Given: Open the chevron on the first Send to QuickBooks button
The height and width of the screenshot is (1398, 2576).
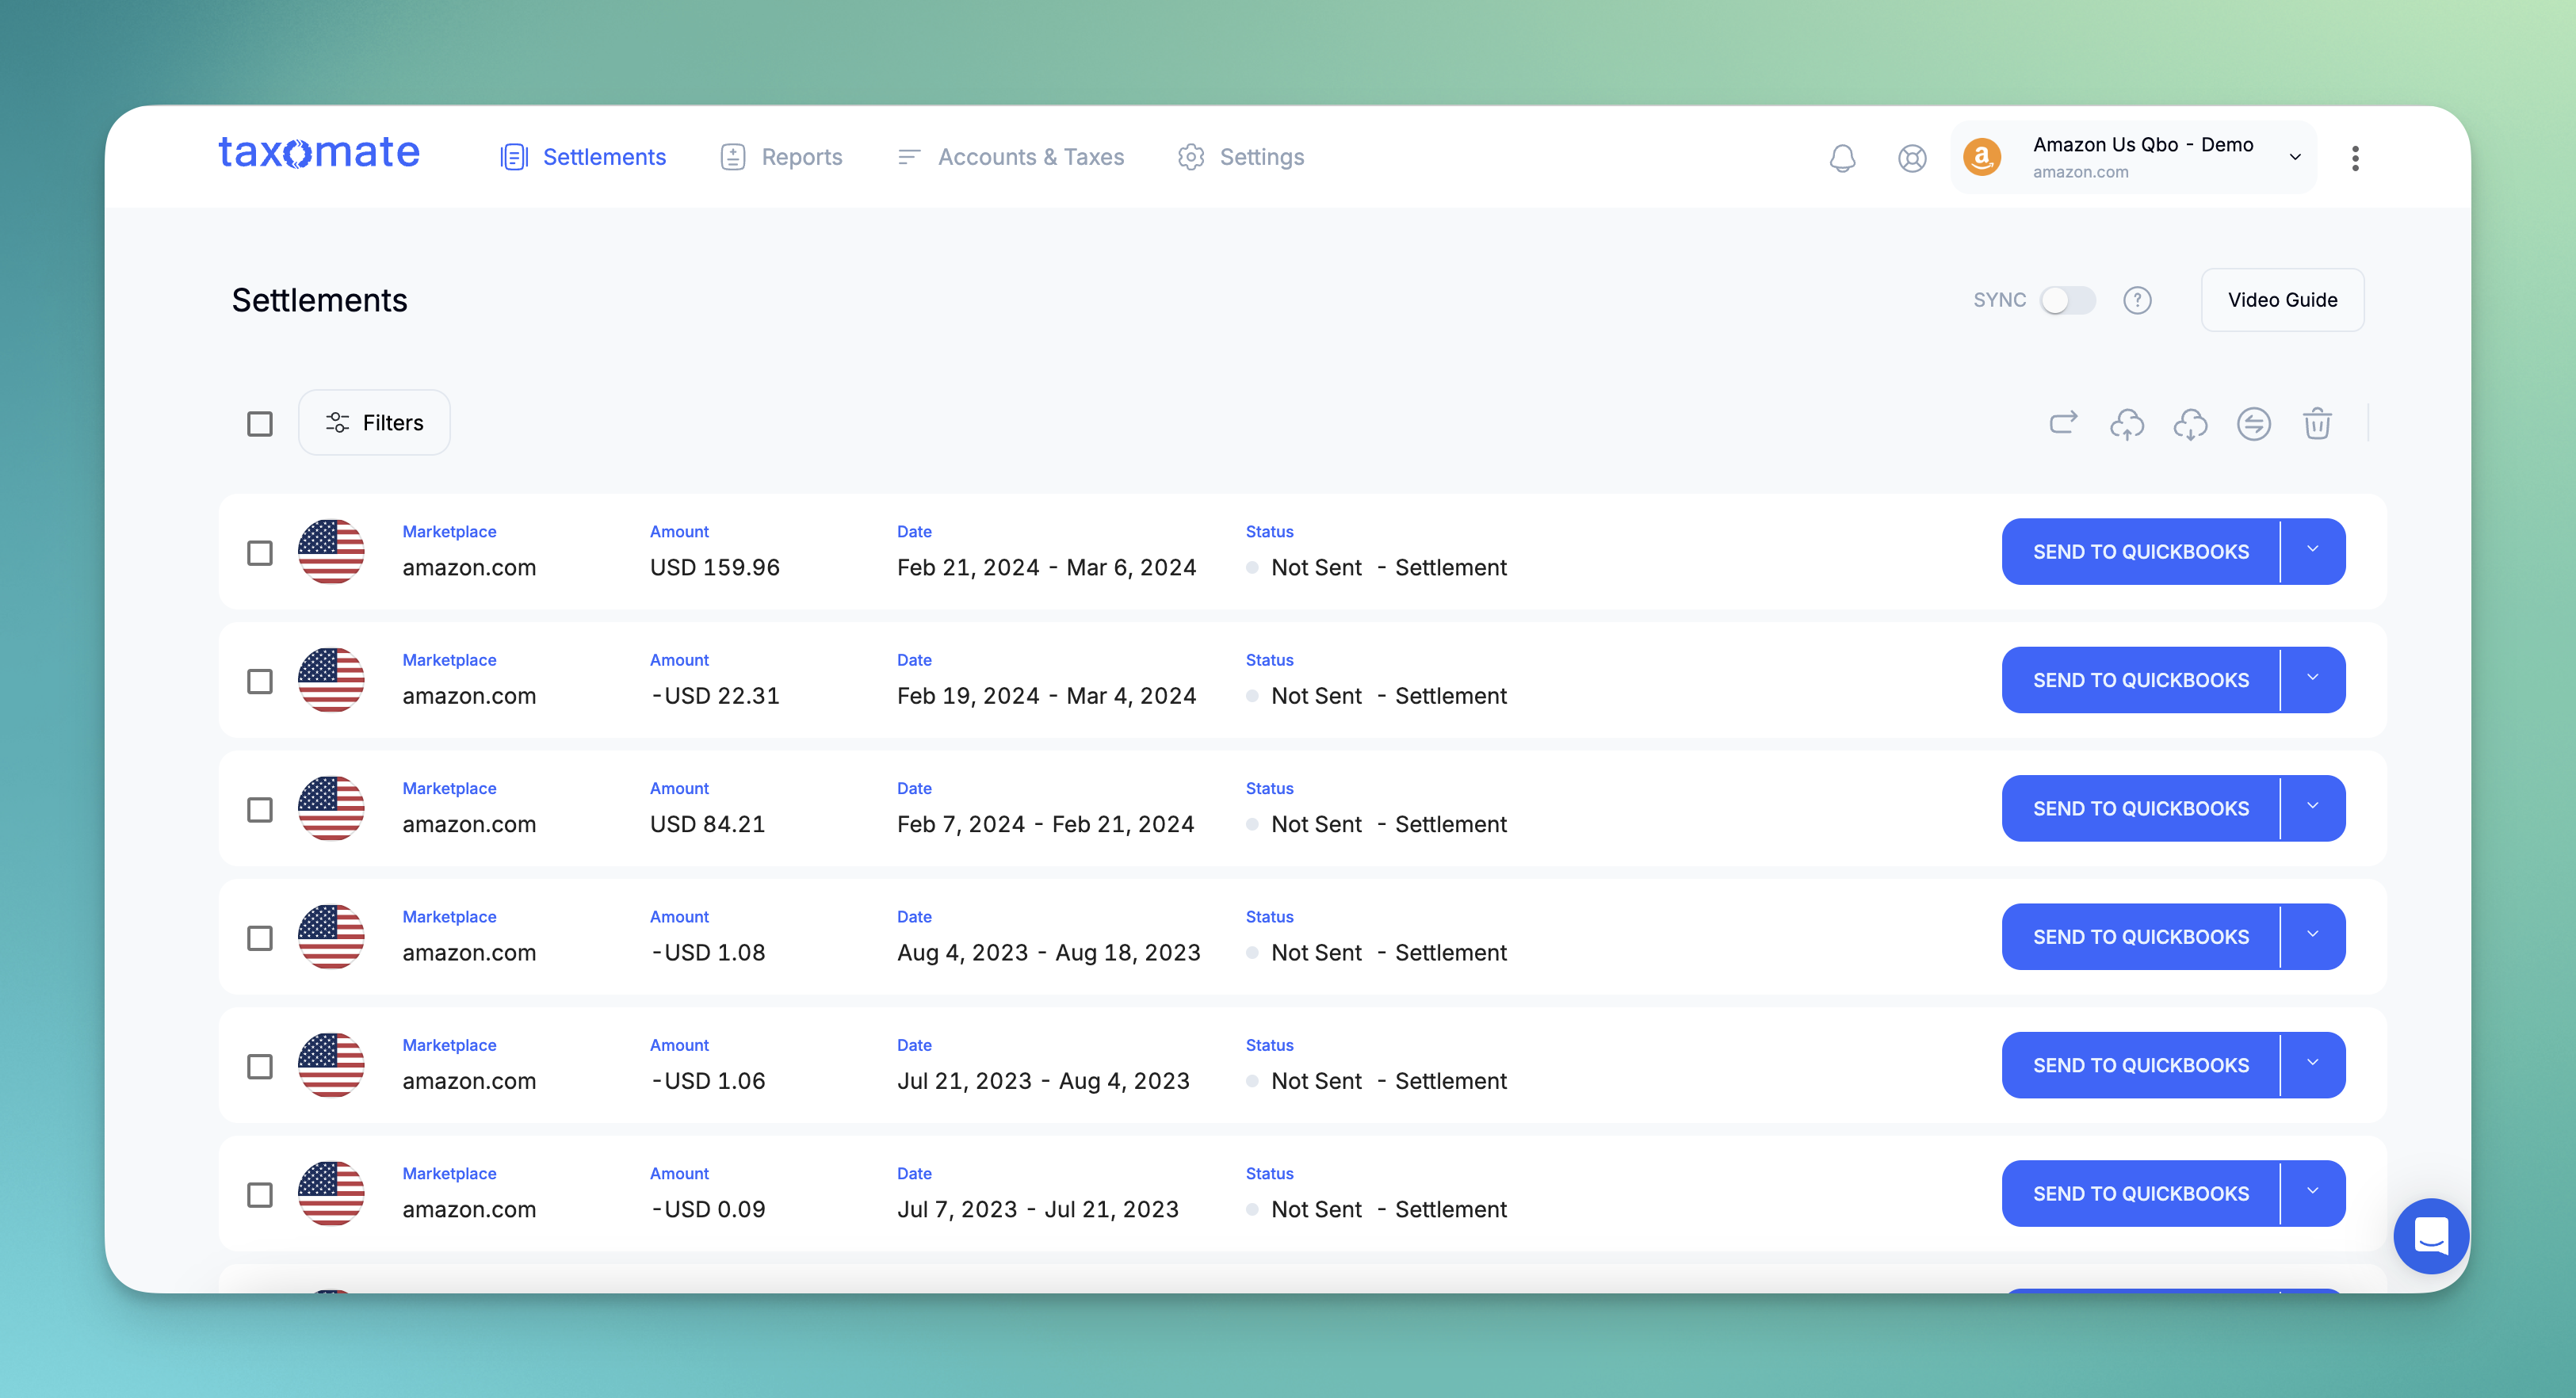Looking at the screenshot, I should [x=2313, y=551].
